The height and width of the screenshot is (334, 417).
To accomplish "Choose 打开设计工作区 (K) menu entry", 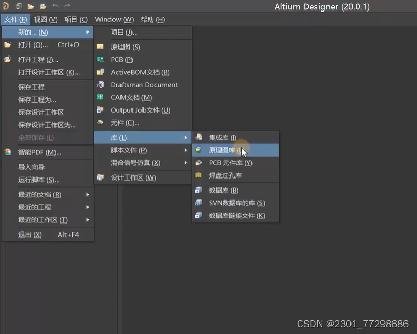I will tap(48, 72).
